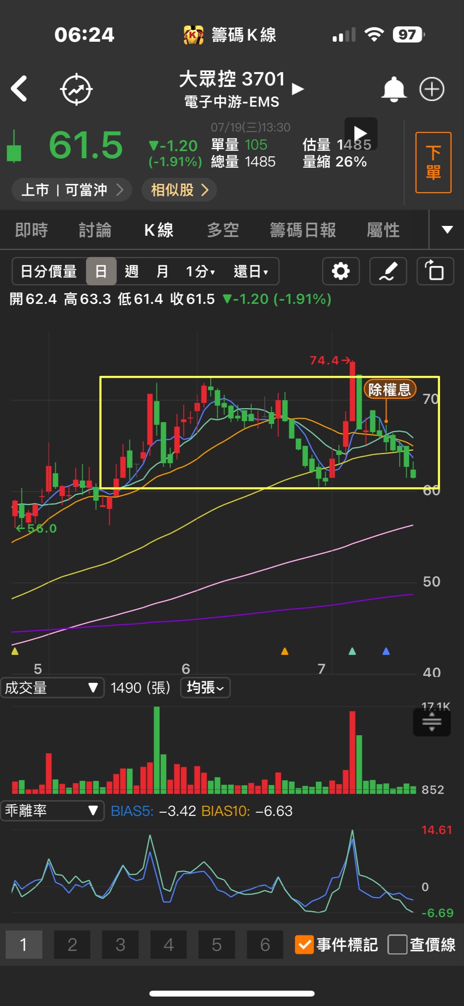Open the target trend analysis icon
The height and width of the screenshot is (1006, 464).
tap(76, 89)
